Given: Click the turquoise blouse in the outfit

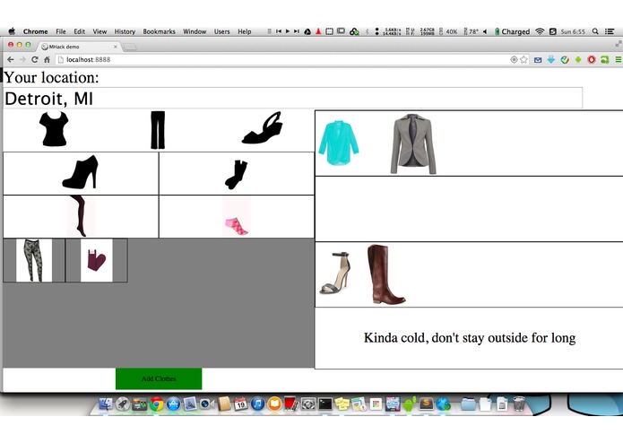Looking at the screenshot, I should point(339,143).
